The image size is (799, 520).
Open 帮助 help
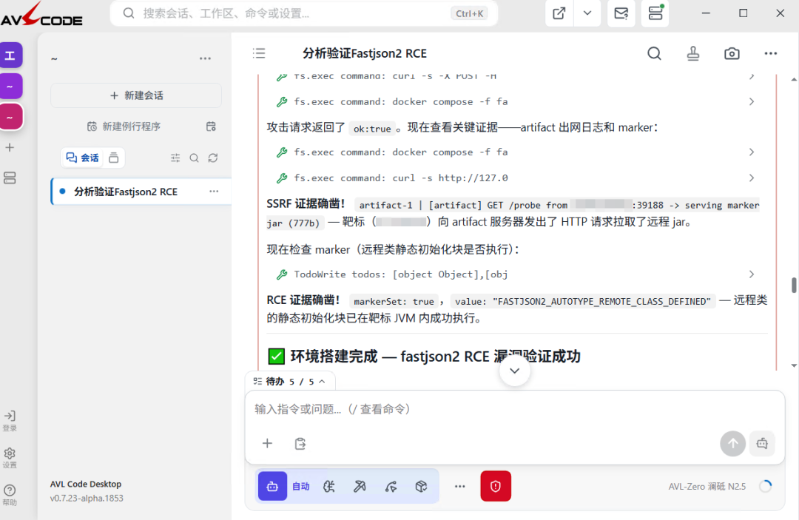[x=10, y=495]
